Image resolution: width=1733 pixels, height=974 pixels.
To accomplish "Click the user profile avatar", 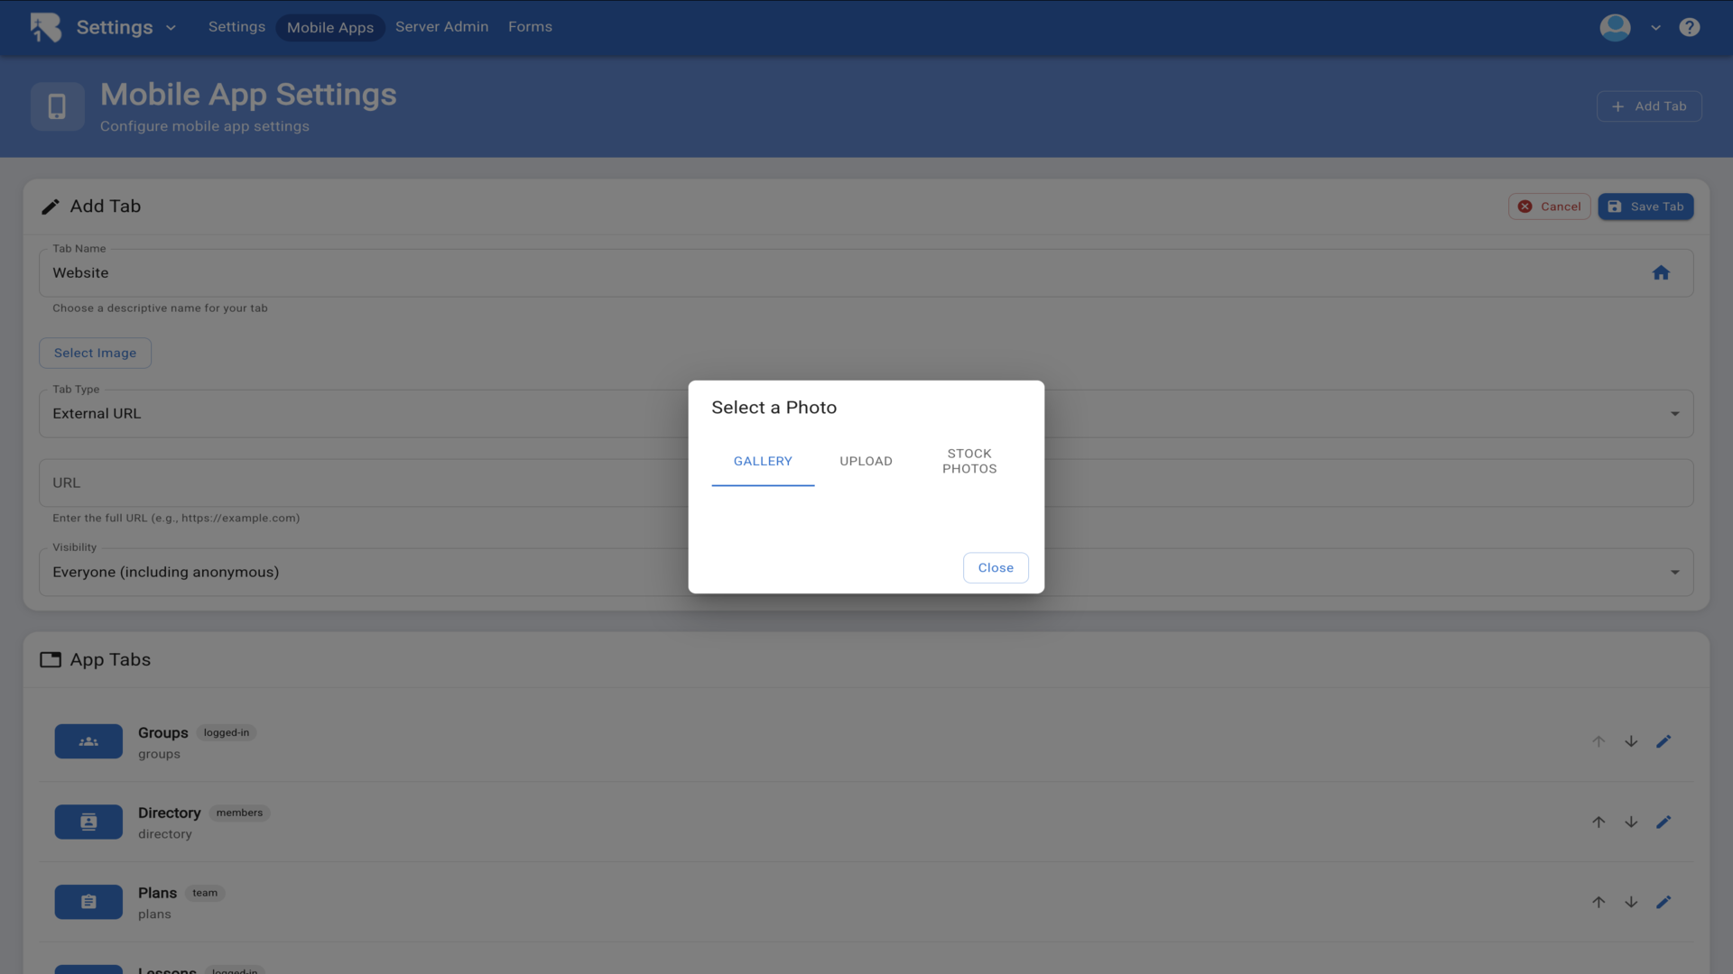I will (1615, 27).
